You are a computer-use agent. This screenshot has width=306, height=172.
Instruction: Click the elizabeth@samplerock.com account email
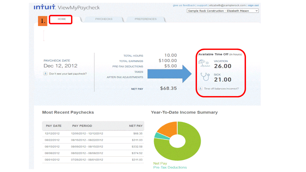(227, 5)
